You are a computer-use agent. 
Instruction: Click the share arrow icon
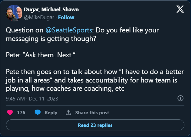click(x=68, y=112)
